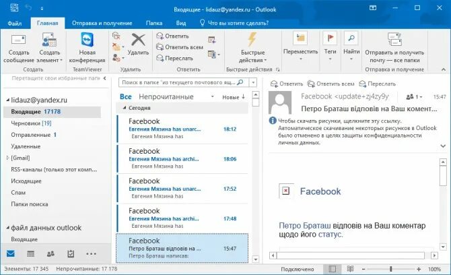Click the sender avatar picture
451x275 pixels.
279,102
